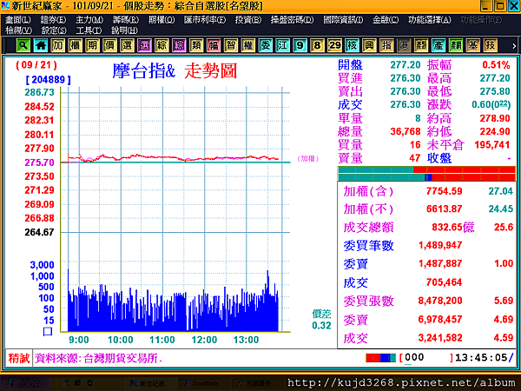This screenshot has width=521, height=391.
Task: Expand toolbar overflow arrow at right
Action: [x=514, y=46]
